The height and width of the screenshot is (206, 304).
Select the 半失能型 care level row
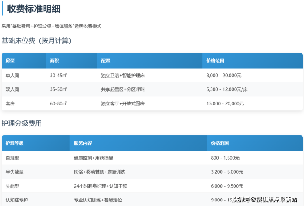(15, 172)
